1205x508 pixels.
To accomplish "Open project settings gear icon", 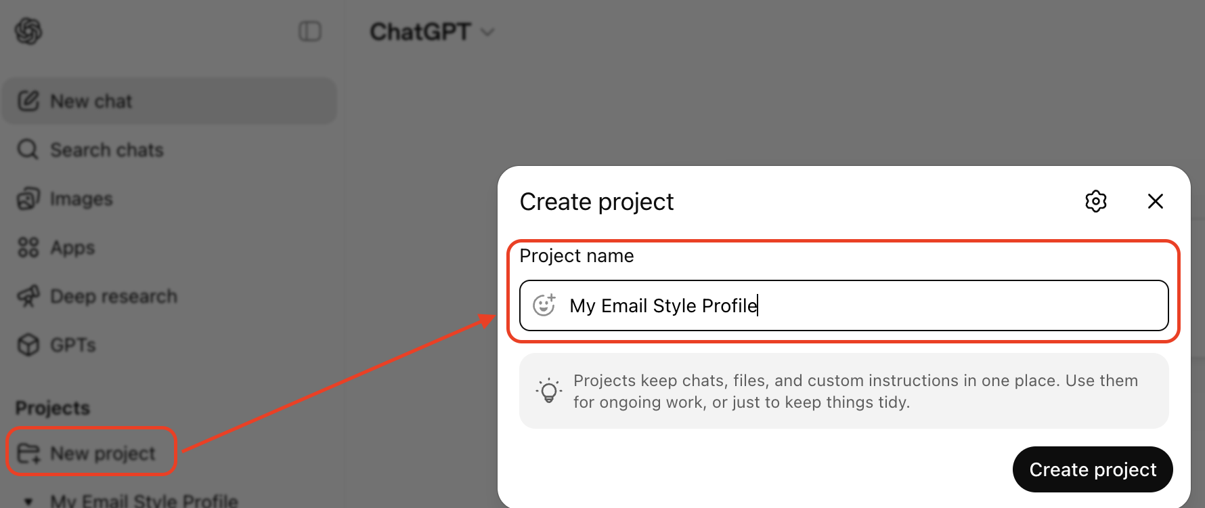I will 1096,201.
